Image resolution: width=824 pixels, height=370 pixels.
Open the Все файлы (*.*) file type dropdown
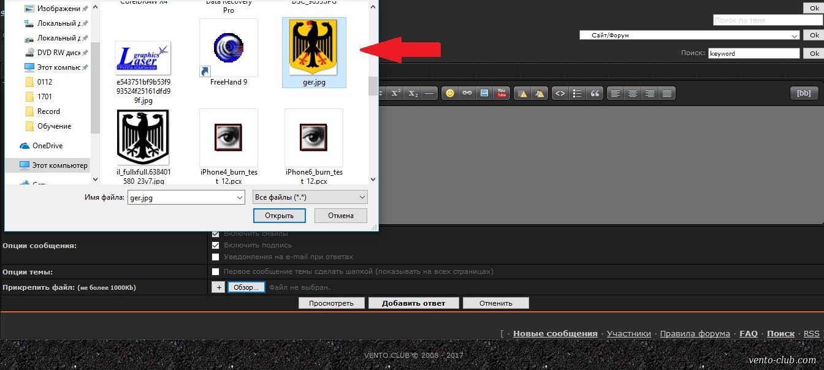(310, 197)
